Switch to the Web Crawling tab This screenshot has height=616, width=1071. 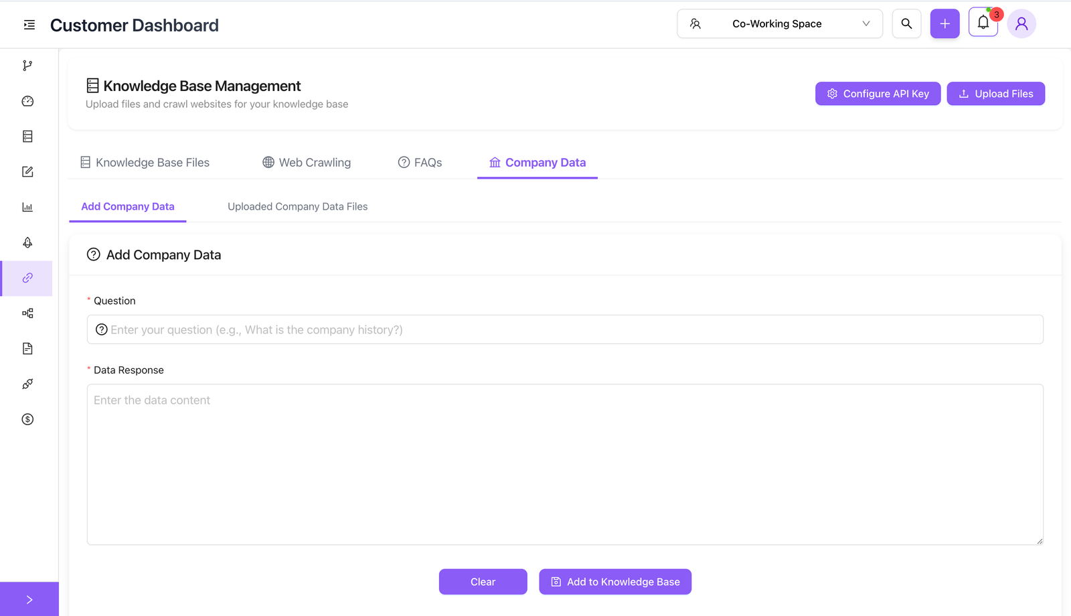307,162
